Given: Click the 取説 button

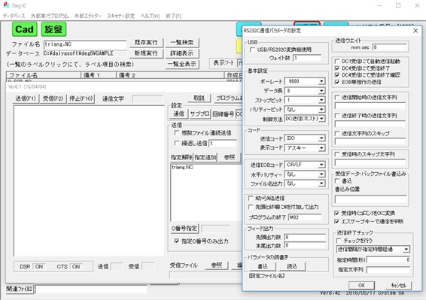Looking at the screenshot, I should pos(199,98).
